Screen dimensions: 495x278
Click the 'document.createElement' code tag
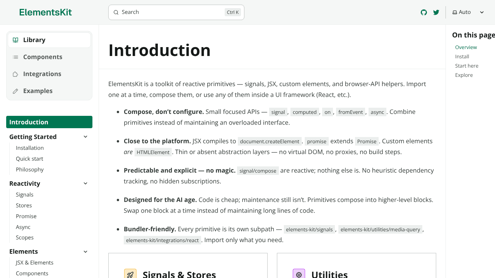click(x=270, y=141)
